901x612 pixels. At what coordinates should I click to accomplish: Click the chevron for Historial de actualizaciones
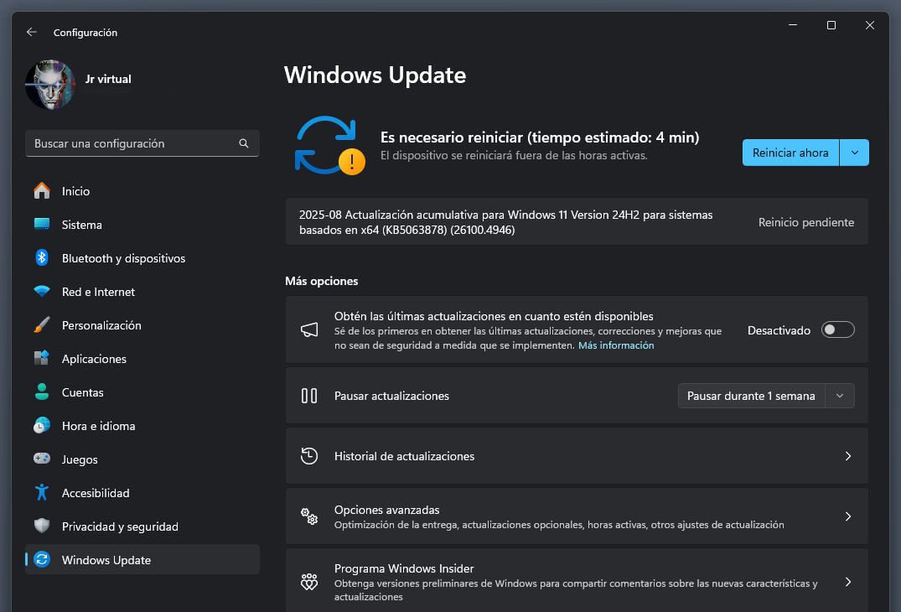pyautogui.click(x=847, y=456)
